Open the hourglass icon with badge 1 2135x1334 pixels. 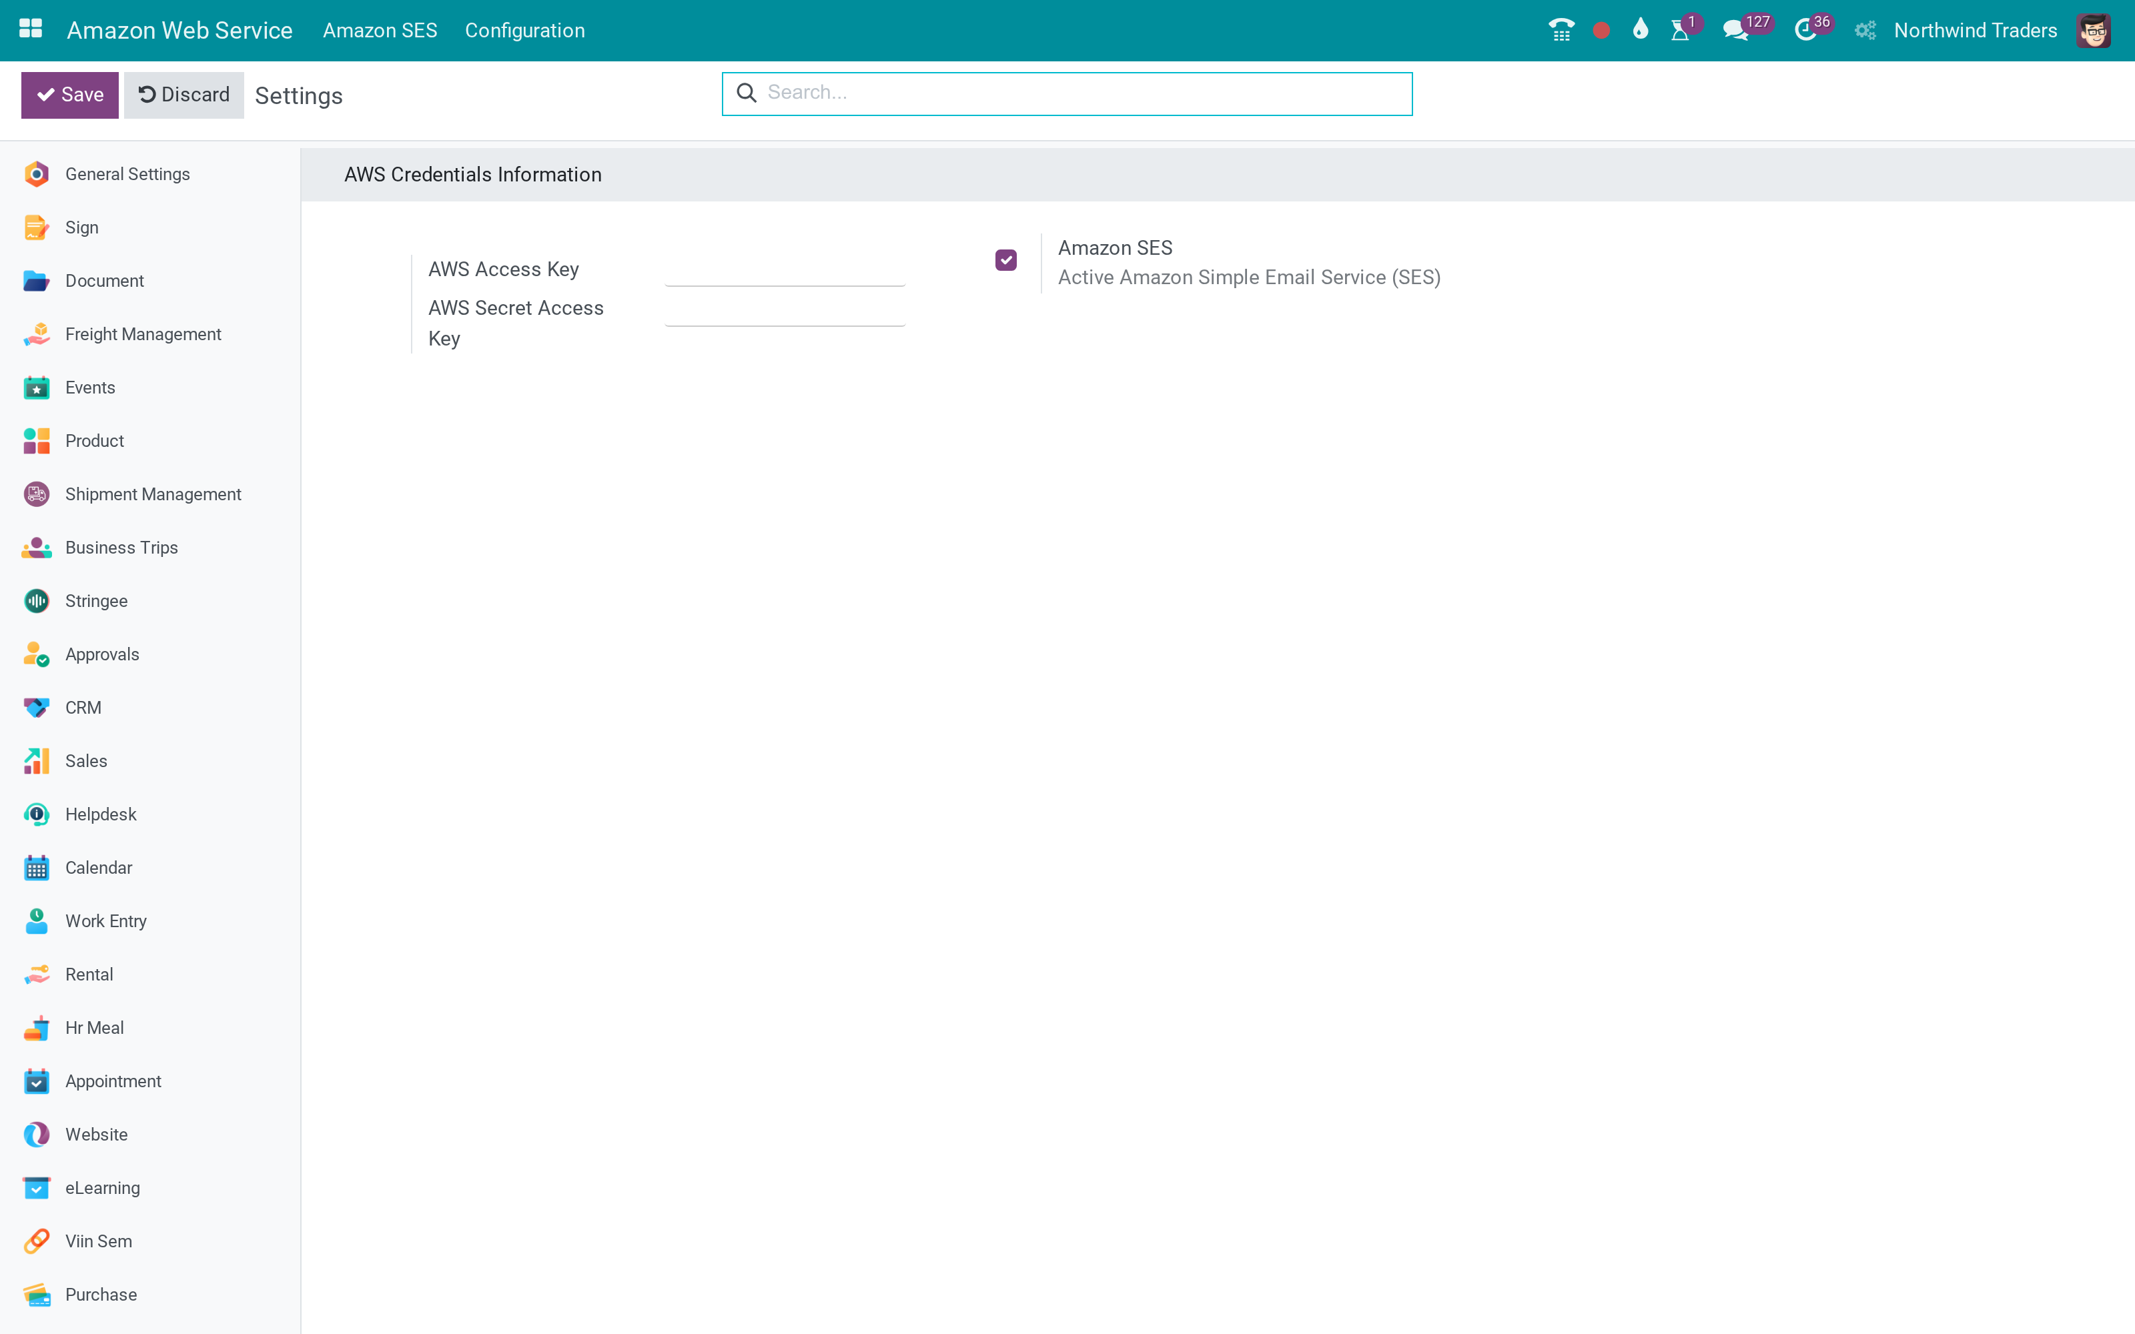coord(1681,30)
